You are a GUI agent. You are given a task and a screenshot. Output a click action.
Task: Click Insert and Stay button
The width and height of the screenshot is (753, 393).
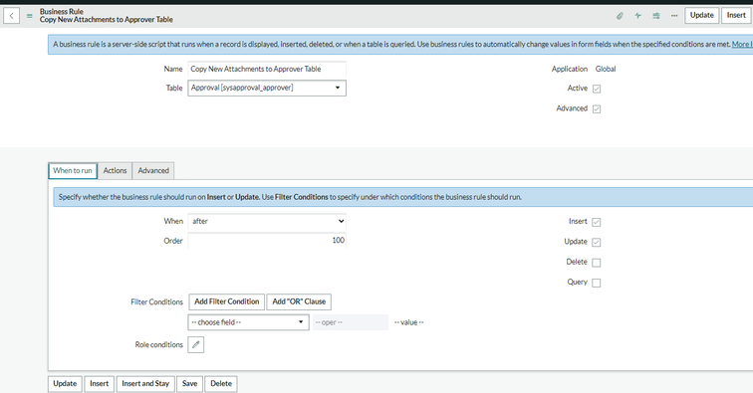tap(145, 384)
